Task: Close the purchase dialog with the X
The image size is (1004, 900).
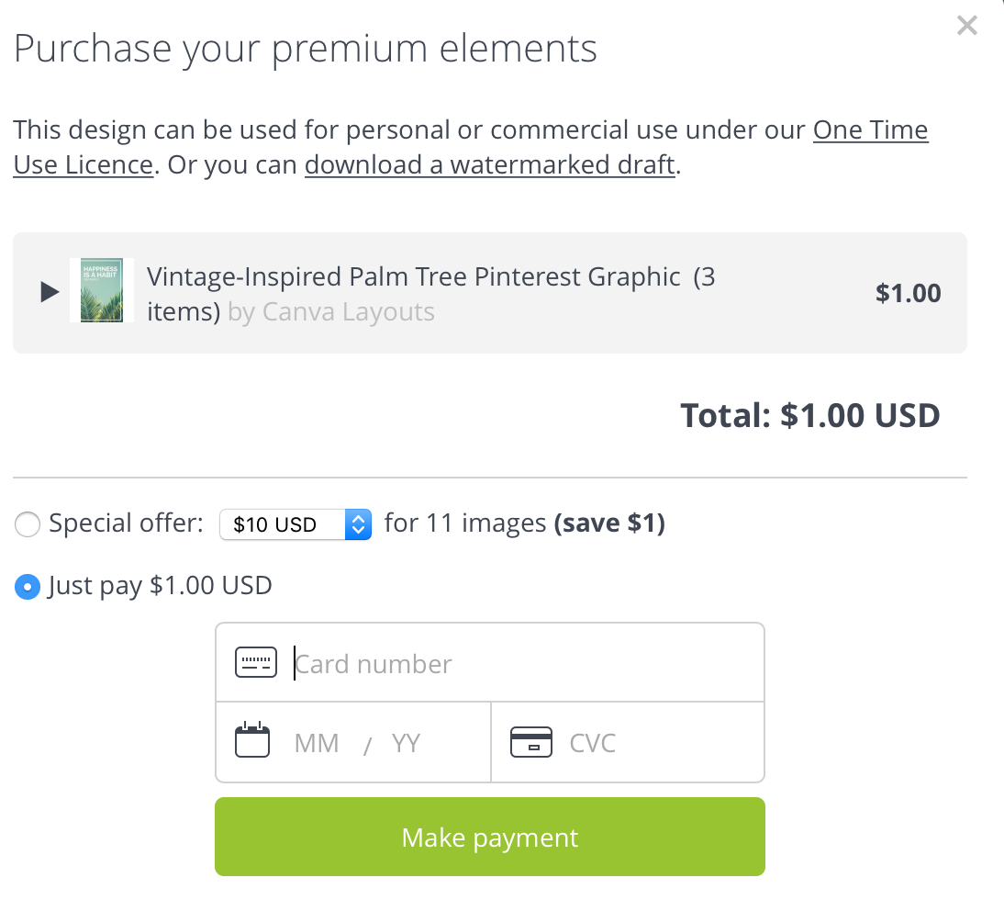Action: click(x=967, y=25)
